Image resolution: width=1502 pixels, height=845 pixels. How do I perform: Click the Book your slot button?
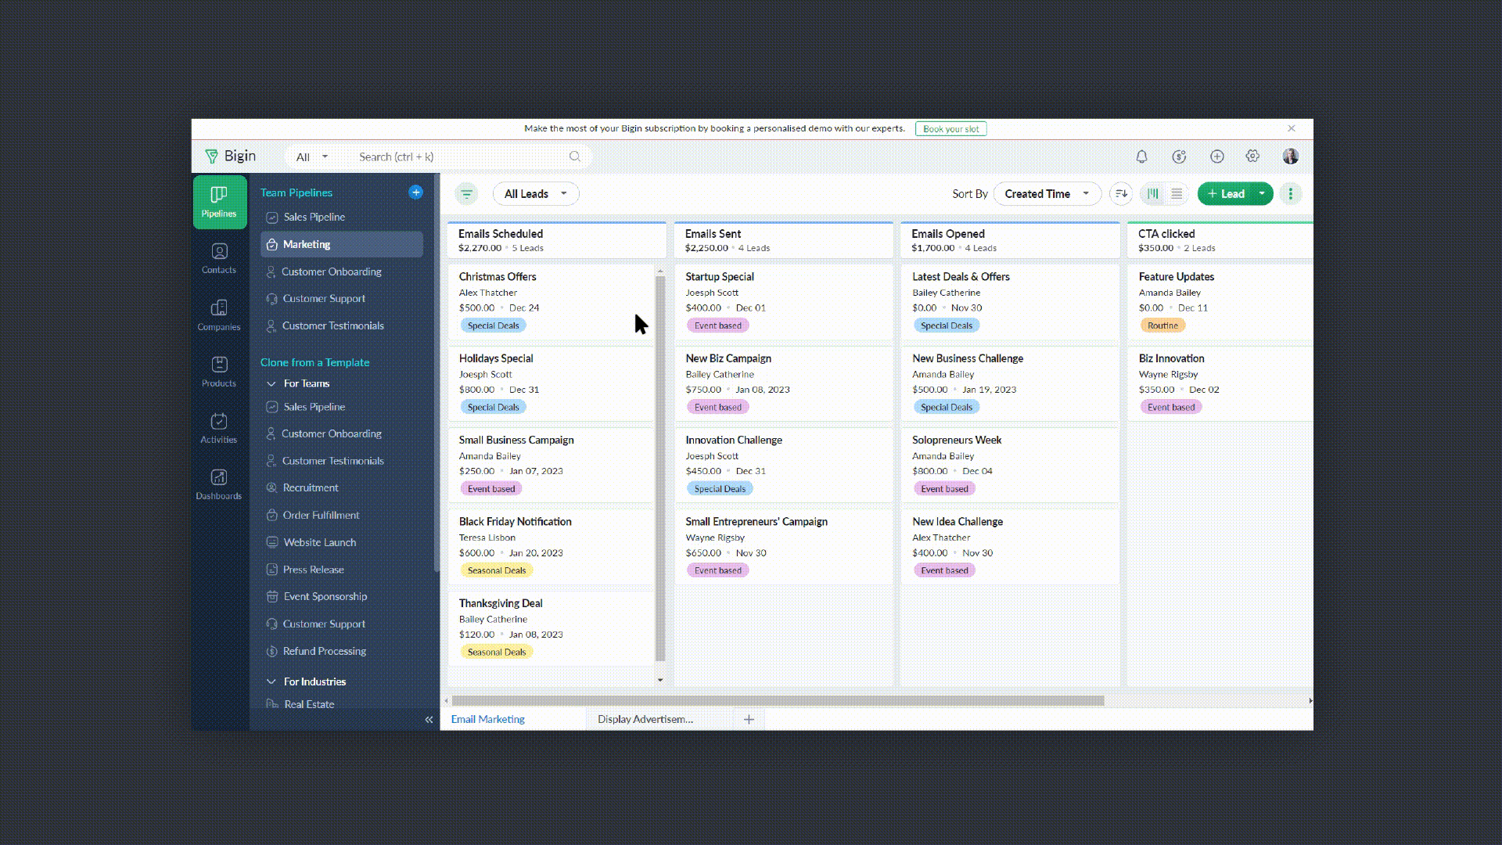tap(950, 129)
